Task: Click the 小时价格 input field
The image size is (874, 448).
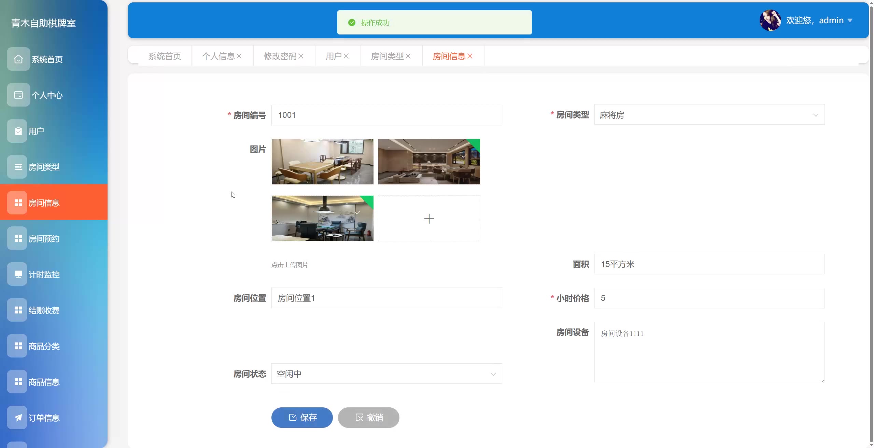Action: pyautogui.click(x=709, y=298)
